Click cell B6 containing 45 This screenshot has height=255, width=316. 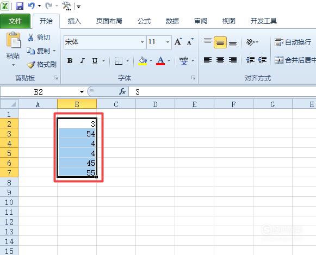click(77, 163)
